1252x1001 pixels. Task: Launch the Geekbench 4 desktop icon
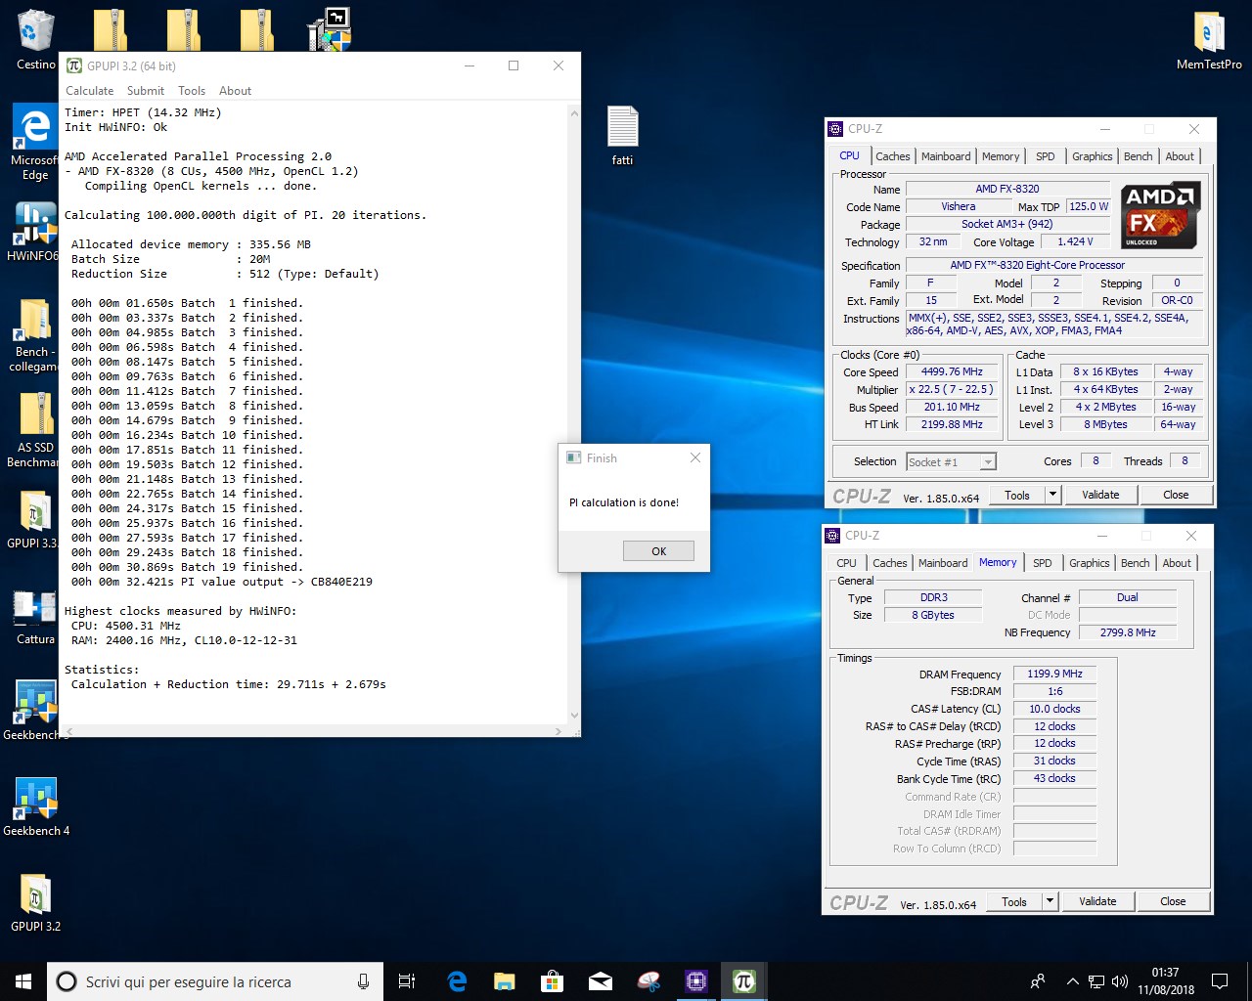pyautogui.click(x=35, y=807)
